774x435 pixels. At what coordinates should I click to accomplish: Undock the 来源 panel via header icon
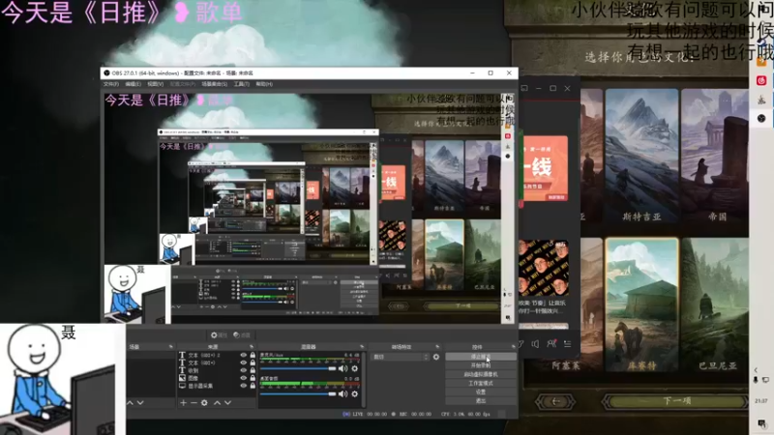[252, 347]
